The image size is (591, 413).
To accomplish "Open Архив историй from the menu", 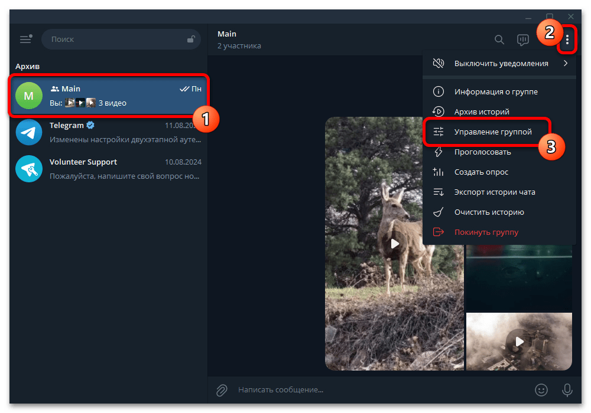I will [x=481, y=112].
